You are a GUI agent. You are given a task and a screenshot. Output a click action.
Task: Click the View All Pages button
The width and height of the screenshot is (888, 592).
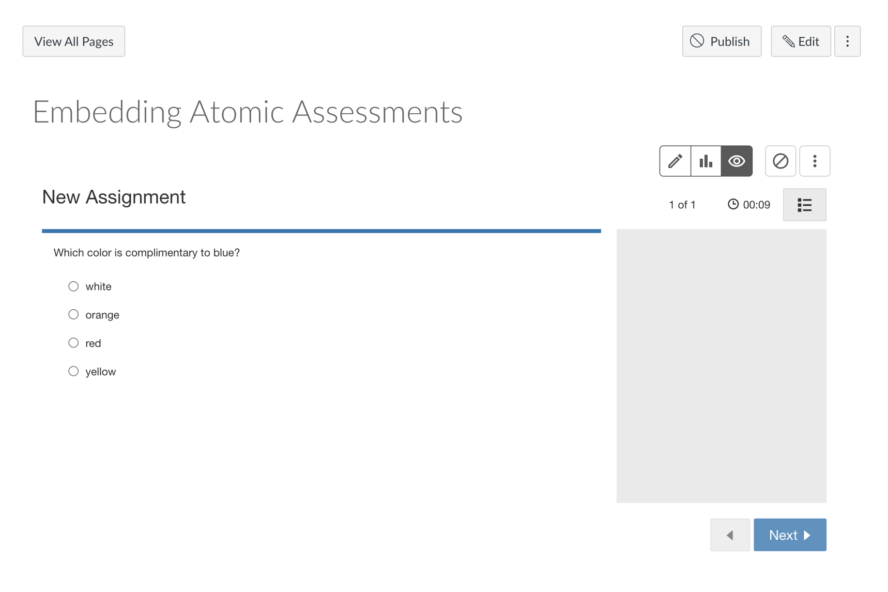73,41
